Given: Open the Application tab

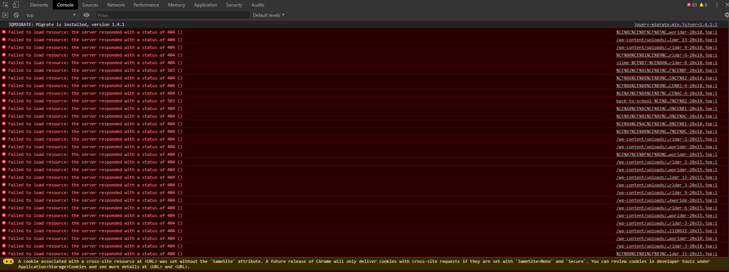Looking at the screenshot, I should [x=205, y=5].
